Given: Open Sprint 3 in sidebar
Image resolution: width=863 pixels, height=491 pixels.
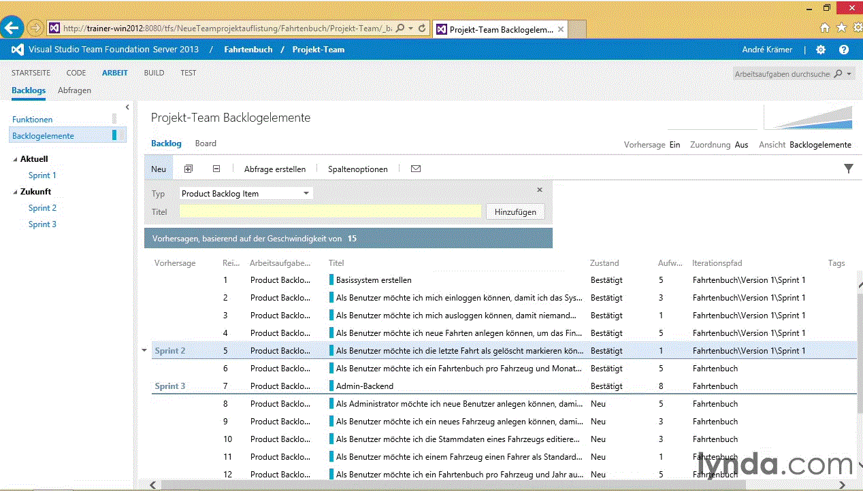Looking at the screenshot, I should click(42, 224).
